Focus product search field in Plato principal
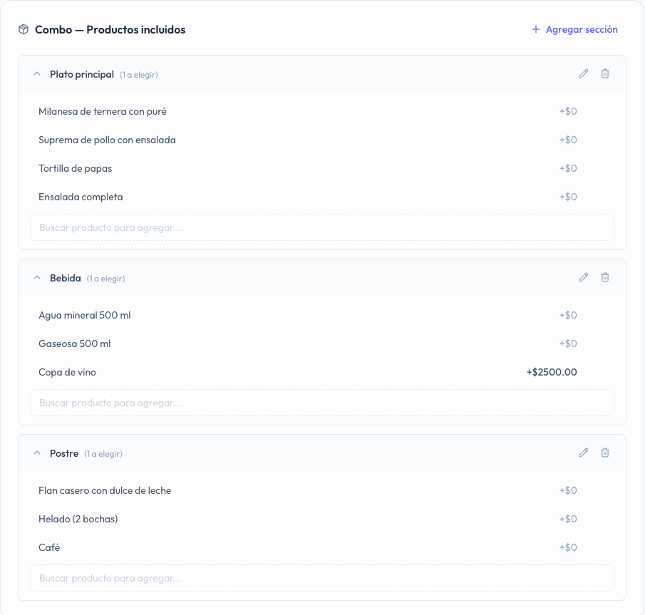This screenshot has width=645, height=615. click(x=322, y=227)
